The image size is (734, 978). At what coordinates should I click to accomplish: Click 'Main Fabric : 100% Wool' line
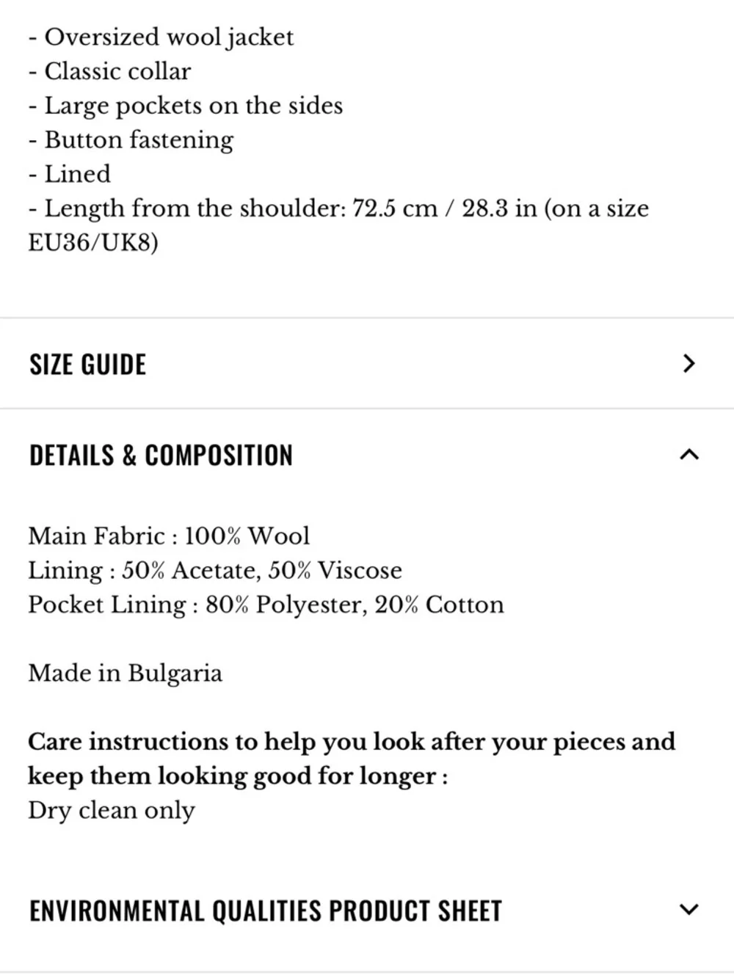(169, 536)
